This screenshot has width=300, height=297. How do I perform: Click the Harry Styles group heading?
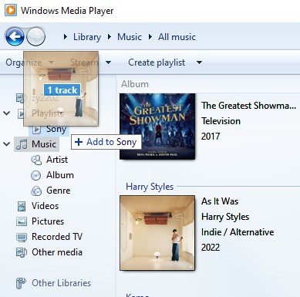(x=150, y=187)
